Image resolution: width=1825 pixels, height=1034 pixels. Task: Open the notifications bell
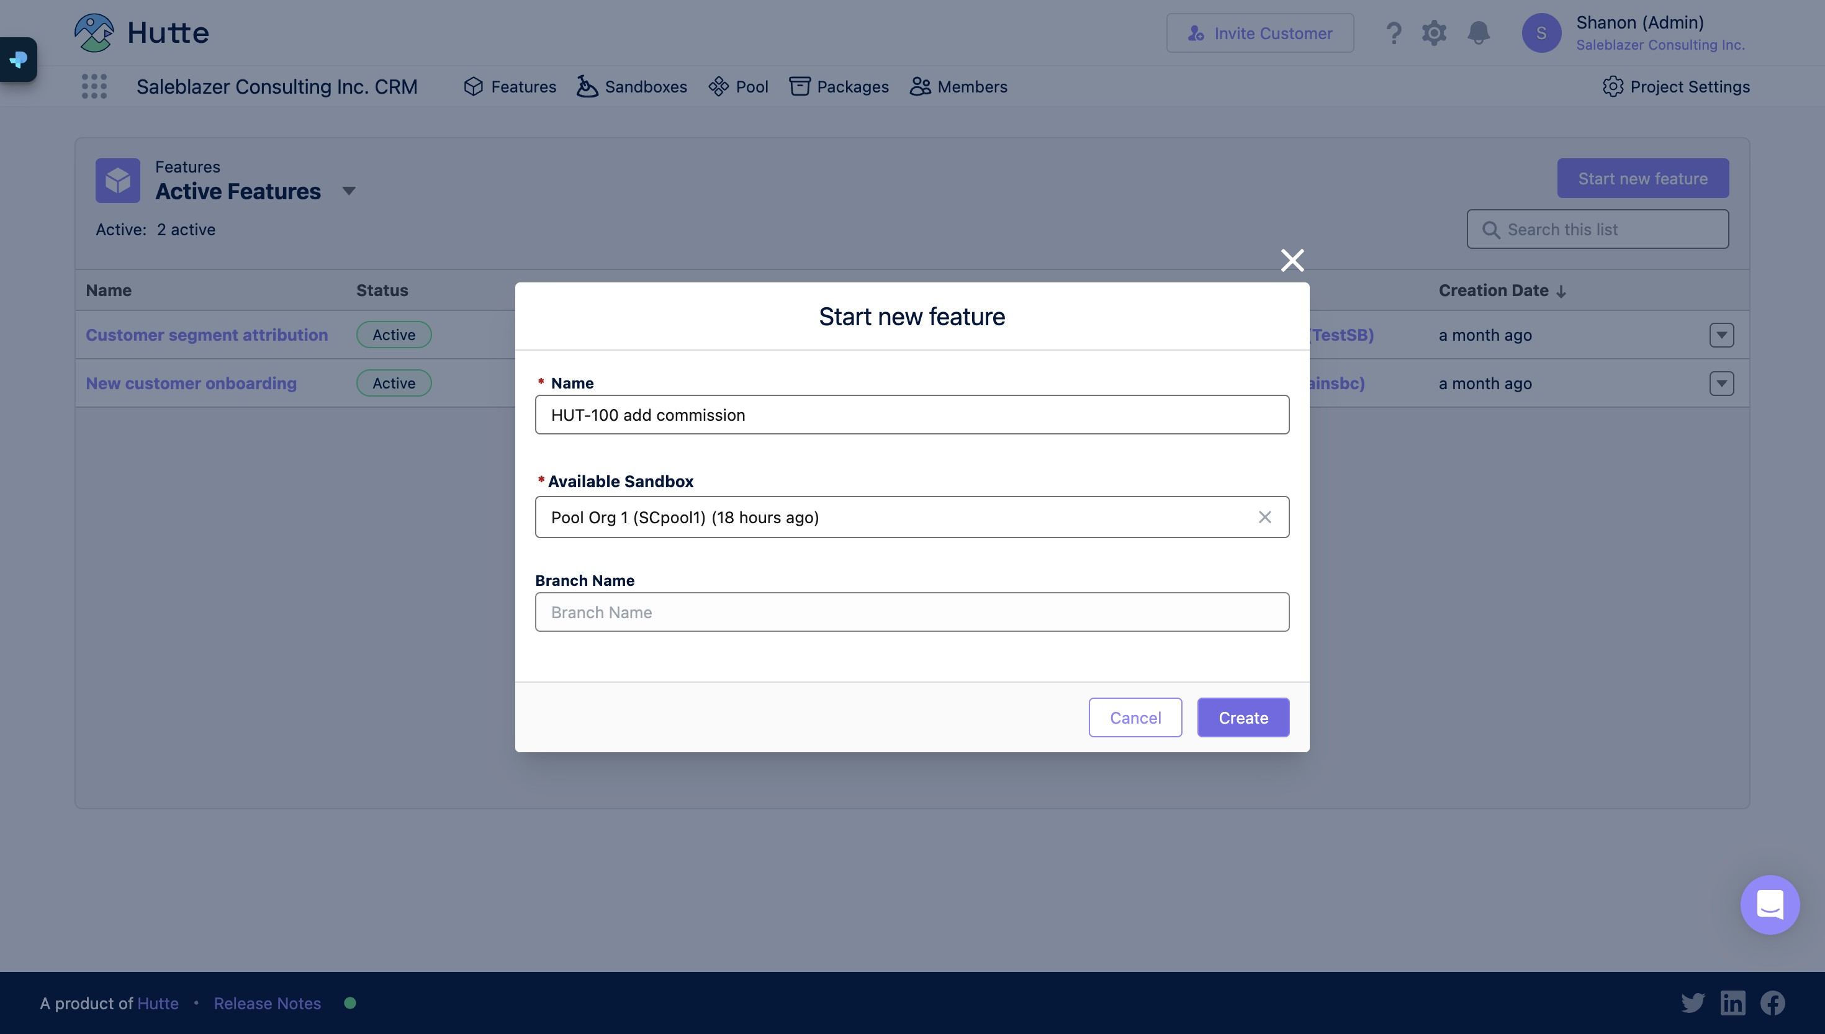pyautogui.click(x=1479, y=34)
